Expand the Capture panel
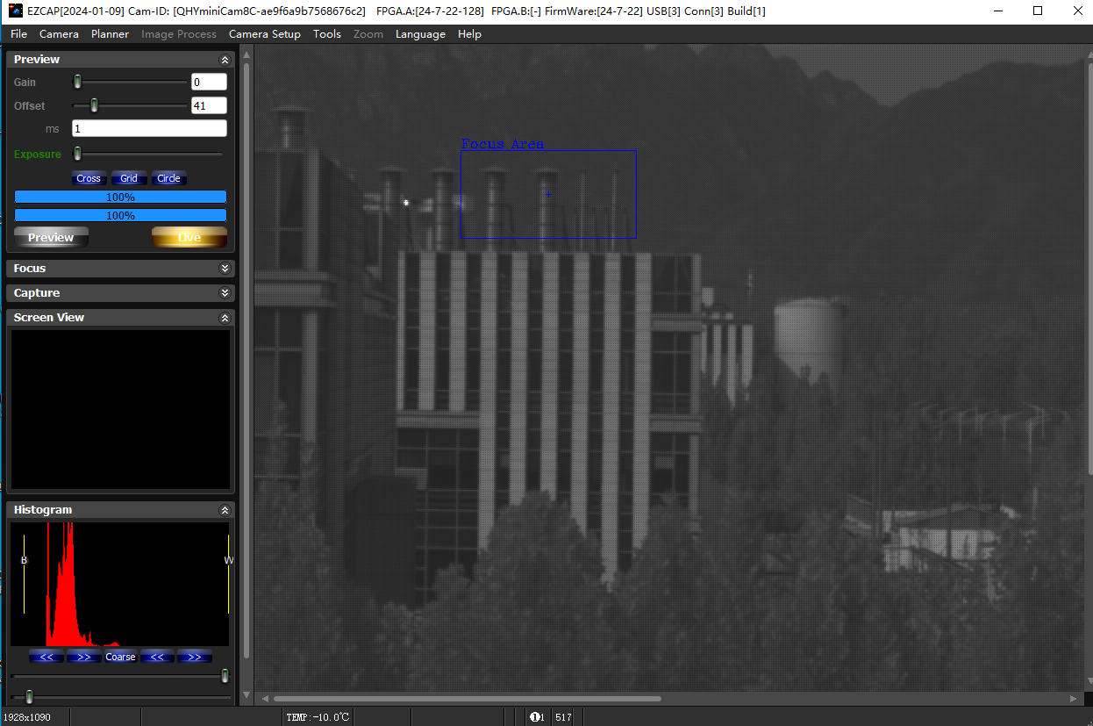This screenshot has width=1093, height=726. 225,293
